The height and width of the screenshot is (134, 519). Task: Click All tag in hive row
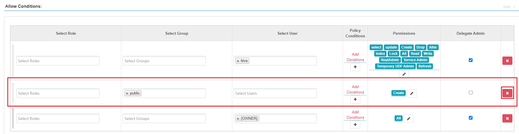(x=404, y=54)
